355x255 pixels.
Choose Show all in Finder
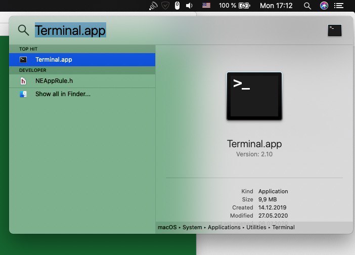point(82,94)
